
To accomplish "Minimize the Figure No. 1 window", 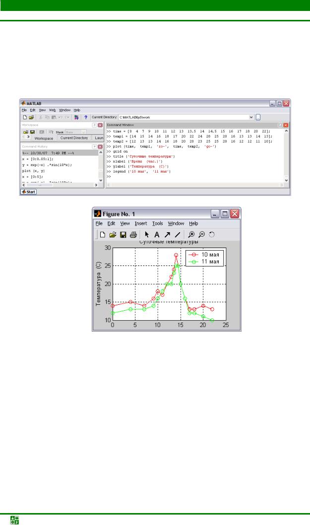I will (215, 214).
